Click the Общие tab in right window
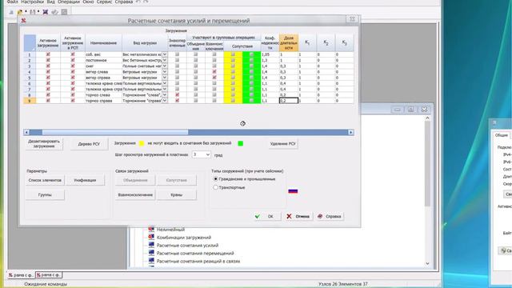Viewport: 512px width, 288px height. [x=502, y=135]
